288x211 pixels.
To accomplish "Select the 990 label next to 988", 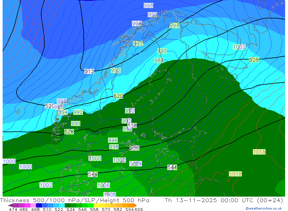I will (162, 51).
